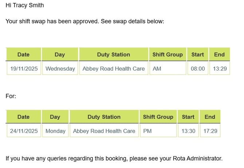Click the End header in the first table
Image resolution: width=244 pixels, height=168 pixels.
point(219,54)
